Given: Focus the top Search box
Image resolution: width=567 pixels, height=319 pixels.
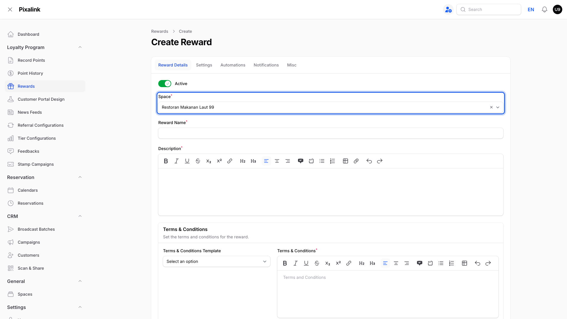Looking at the screenshot, I should (489, 9).
